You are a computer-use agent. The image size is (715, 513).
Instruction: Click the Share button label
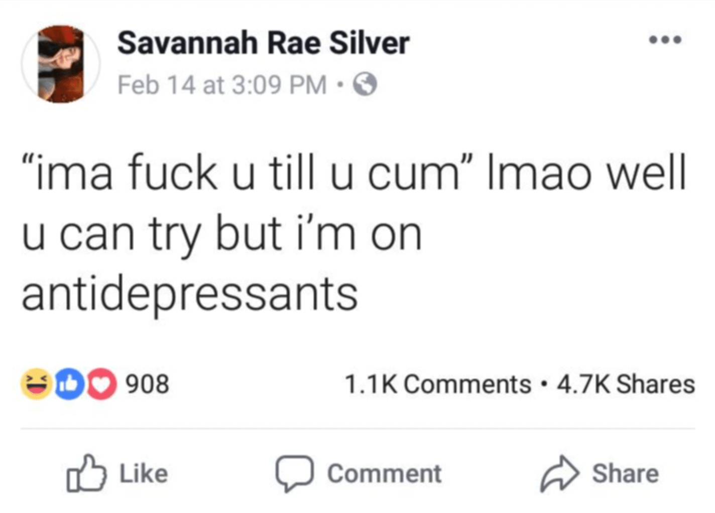625,473
